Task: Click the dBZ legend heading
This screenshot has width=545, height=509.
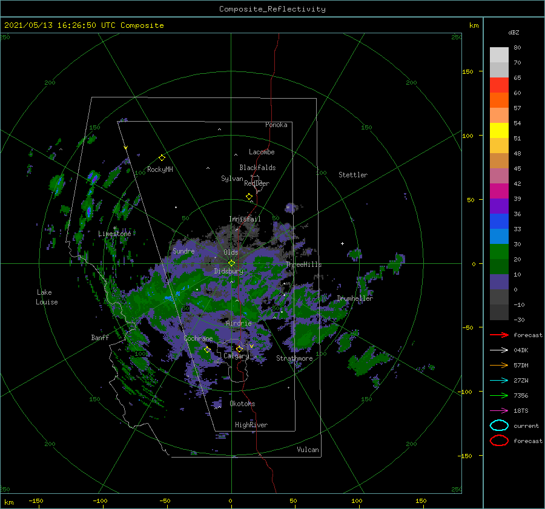Action: click(514, 33)
